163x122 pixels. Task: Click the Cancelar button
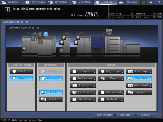click(125, 115)
